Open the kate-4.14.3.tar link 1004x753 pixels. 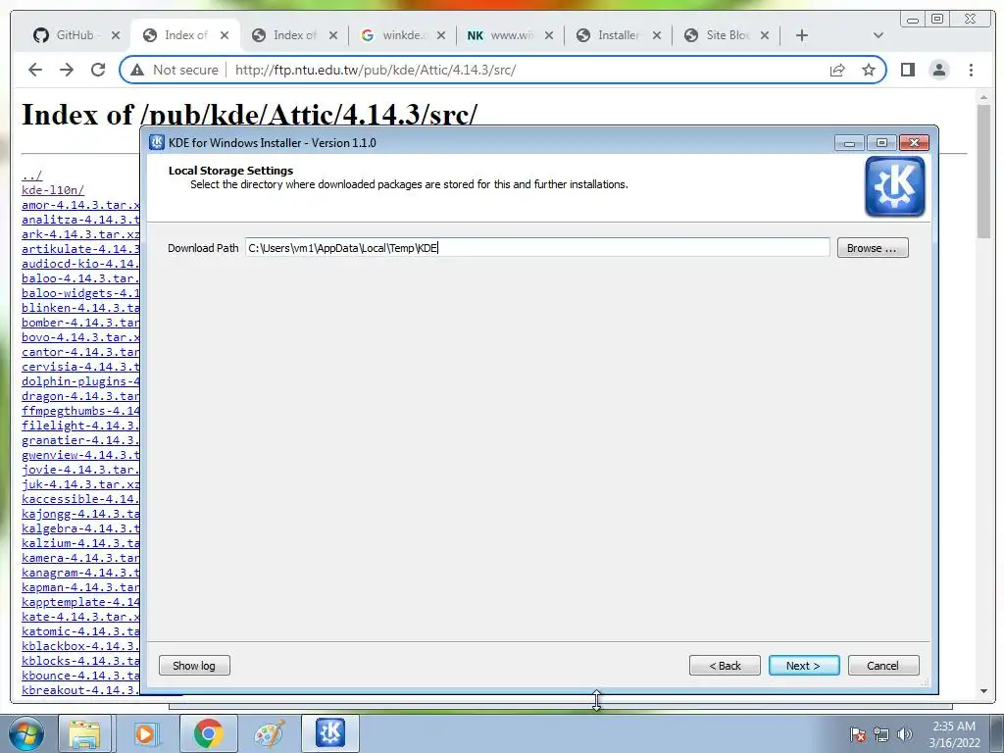(x=80, y=617)
